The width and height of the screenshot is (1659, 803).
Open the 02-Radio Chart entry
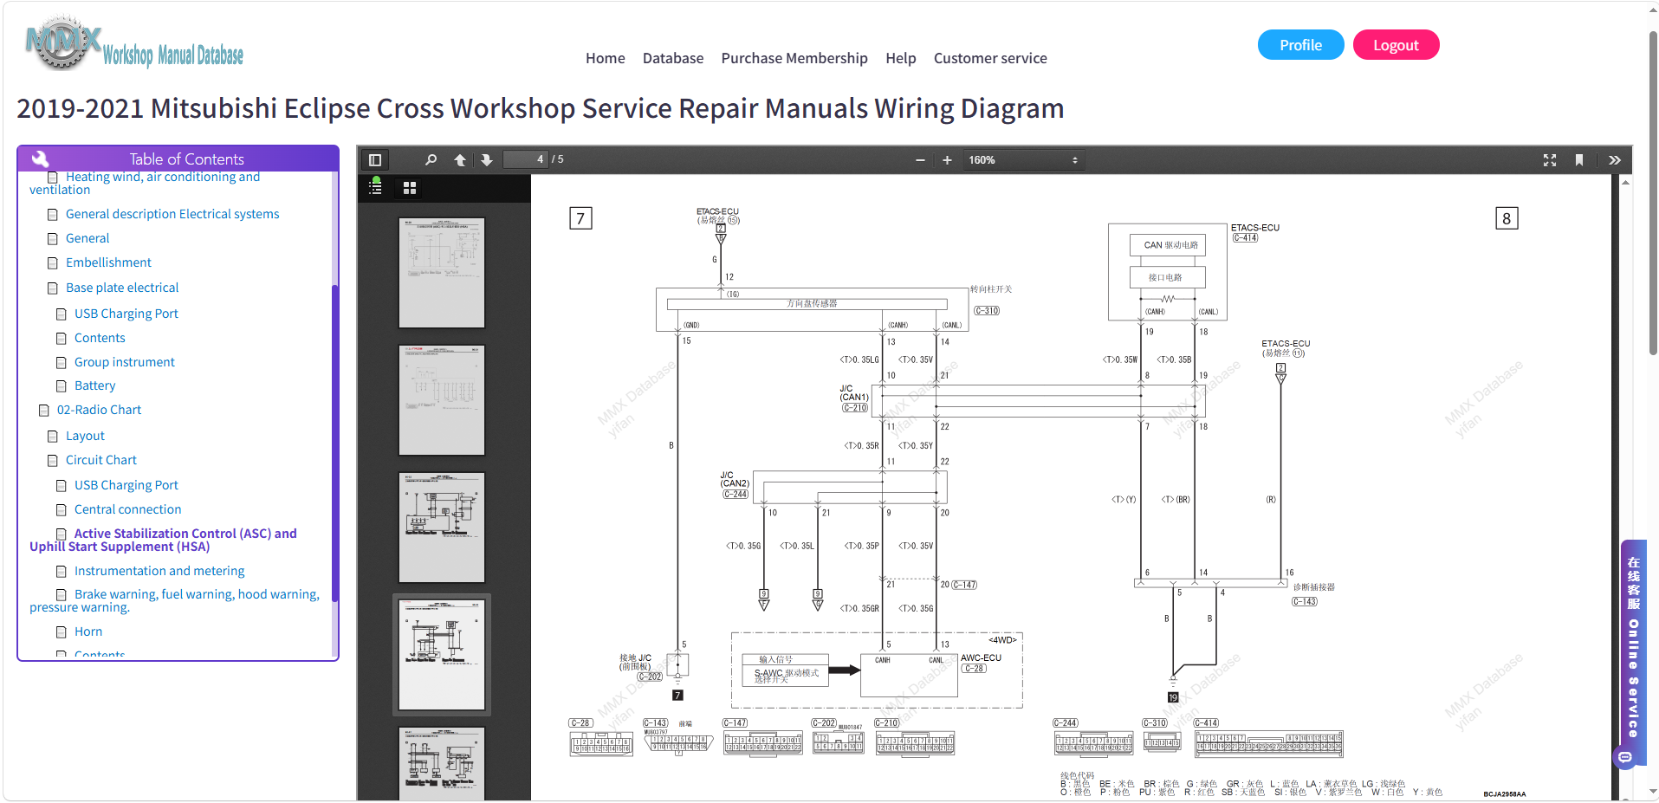coord(99,410)
